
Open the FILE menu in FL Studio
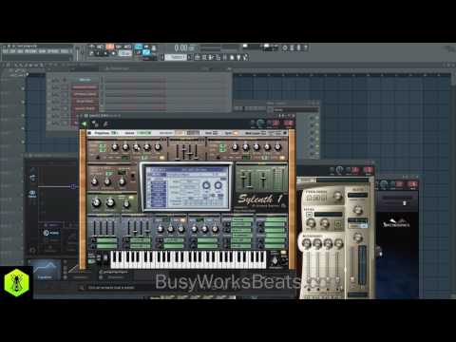pos(5,51)
